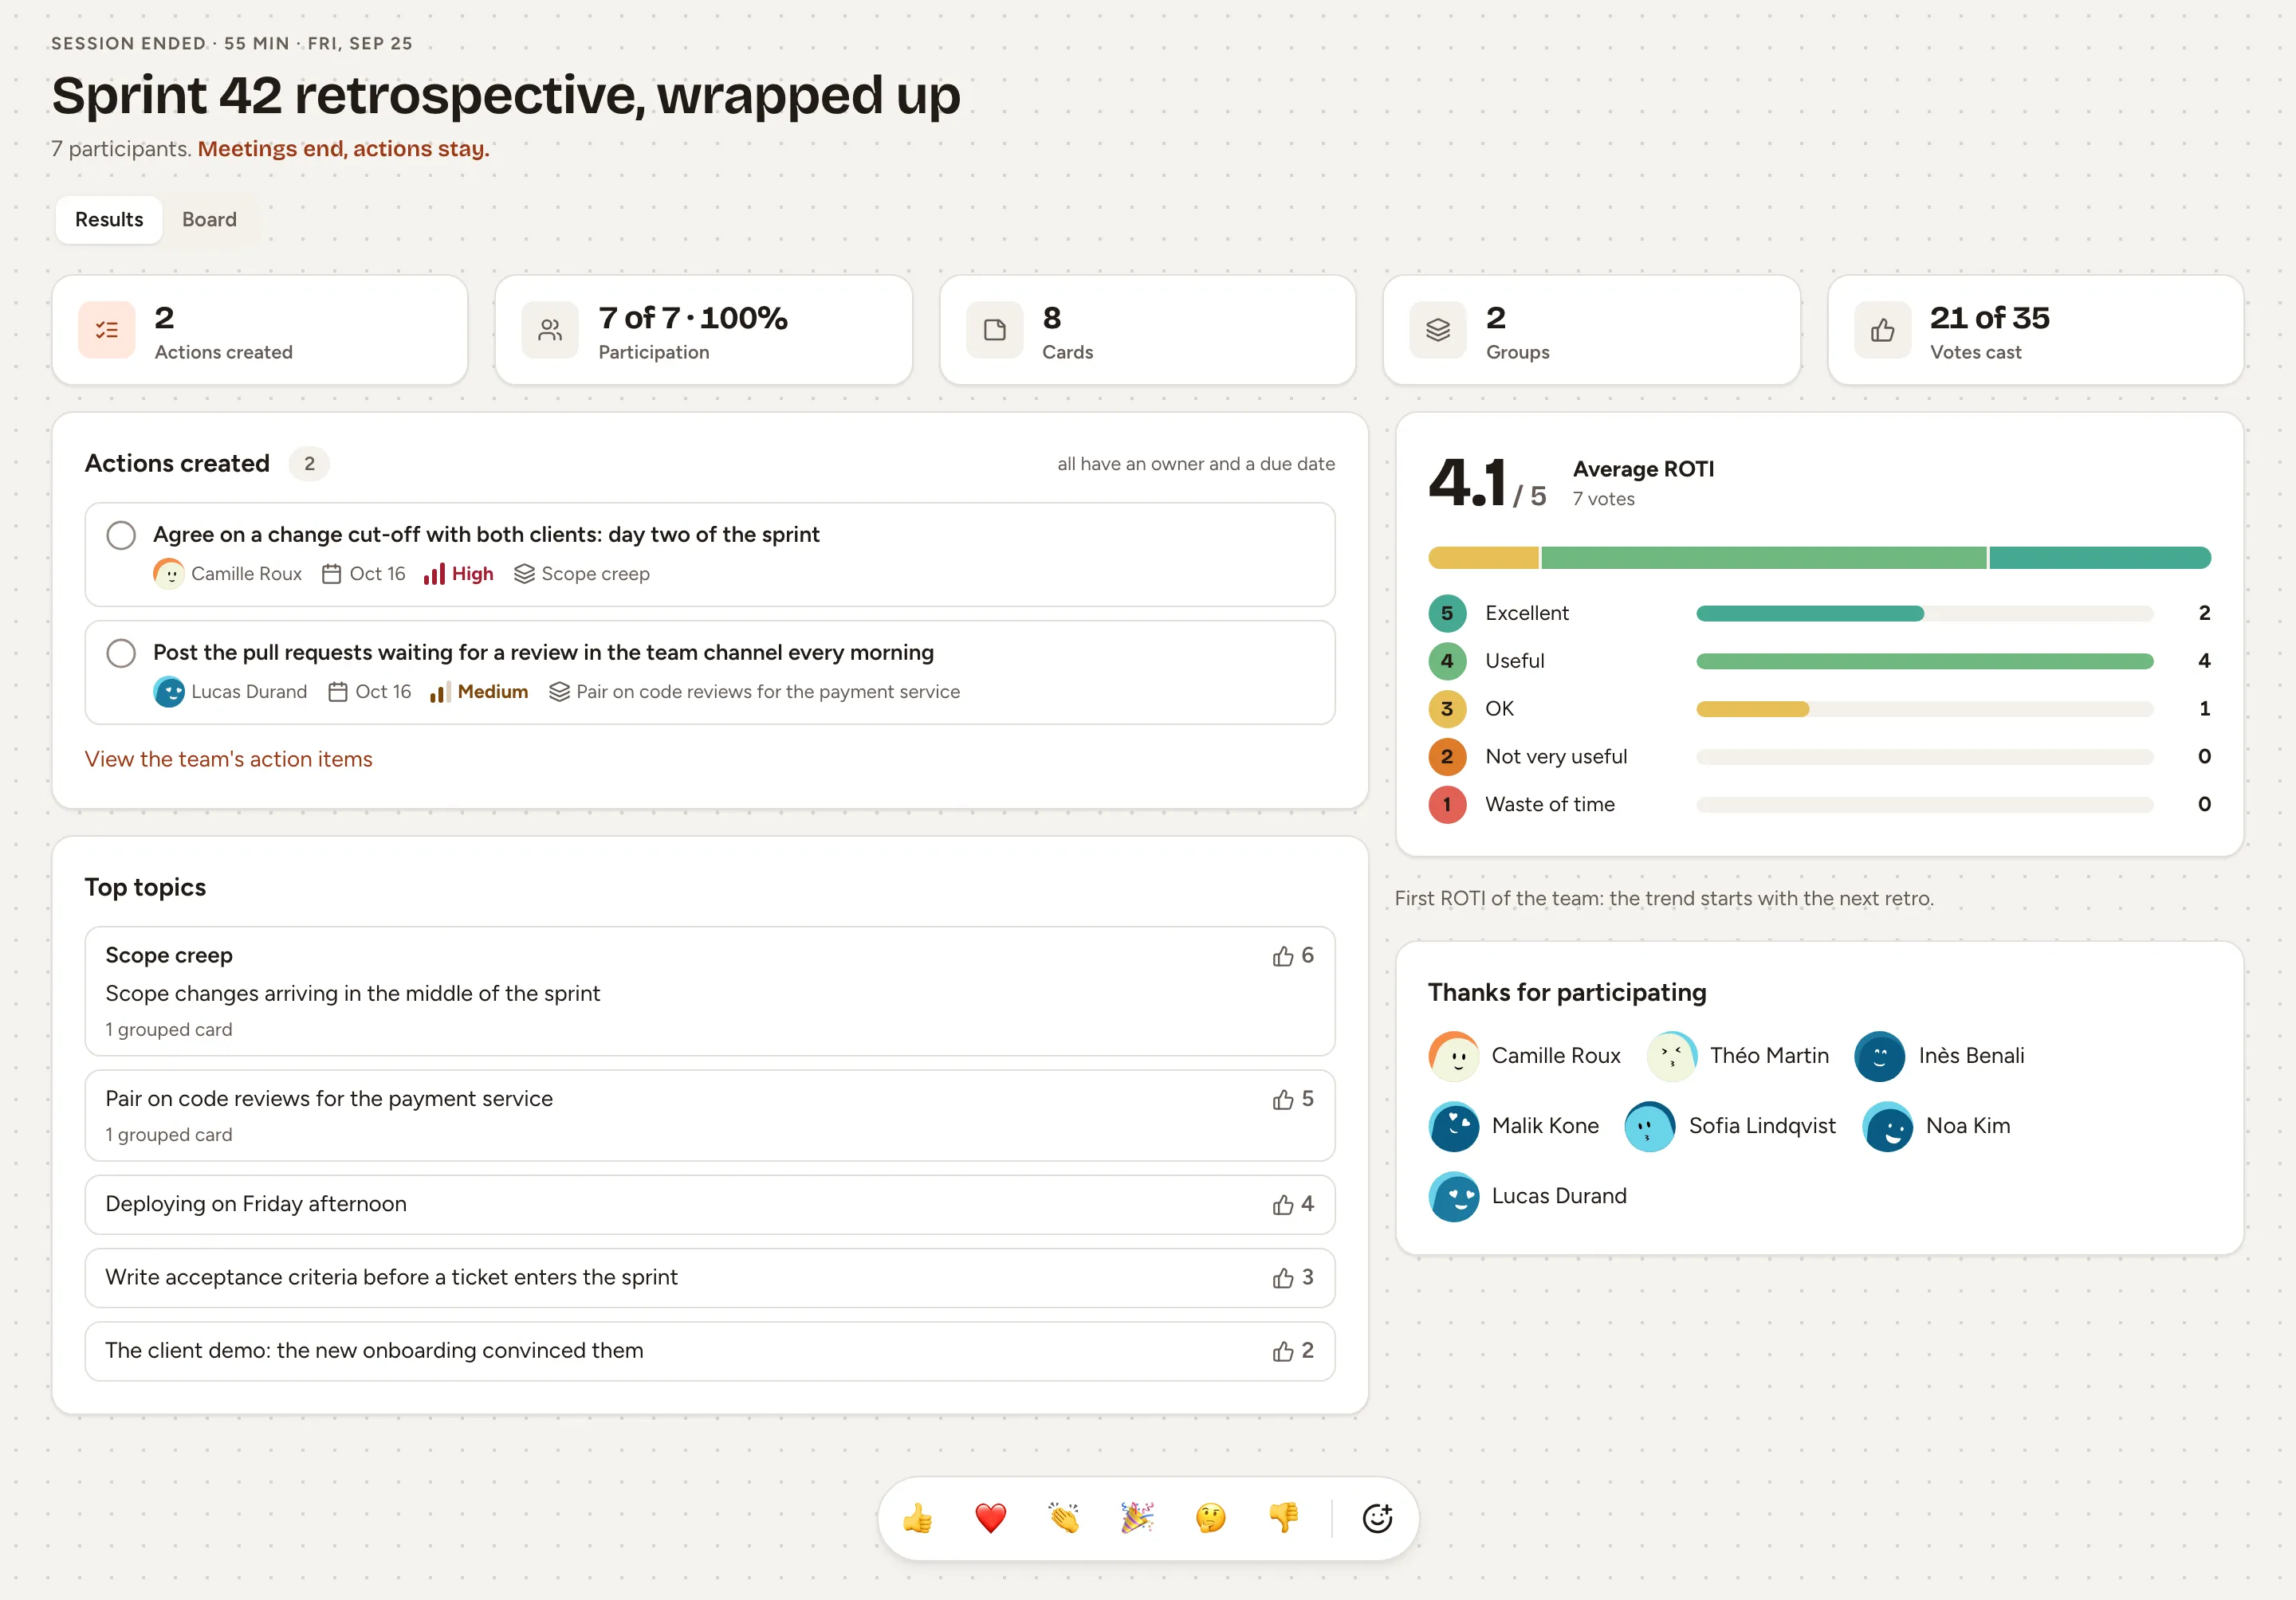Viewport: 2296px width, 1600px height.
Task: Click the calendar icon next to Camille Roux's Oct 16
Action: click(331, 574)
